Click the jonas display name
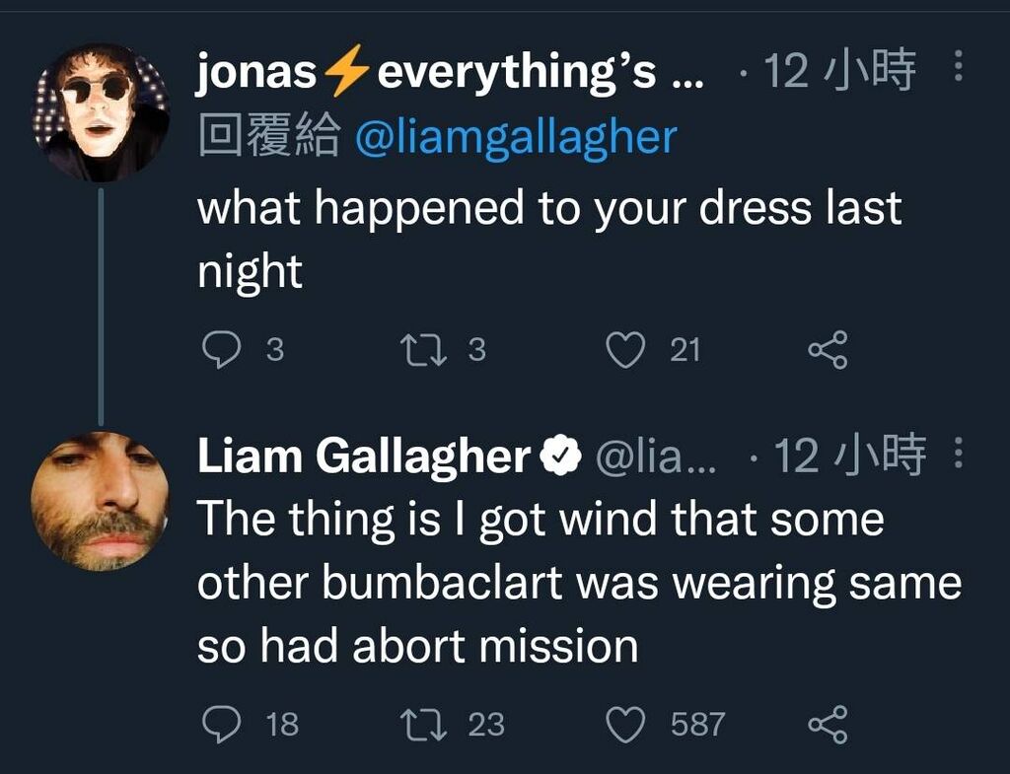Screen dimensions: 1010x774 coord(450,71)
